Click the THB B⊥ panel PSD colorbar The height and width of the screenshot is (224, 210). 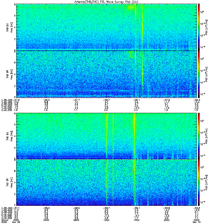199,27
